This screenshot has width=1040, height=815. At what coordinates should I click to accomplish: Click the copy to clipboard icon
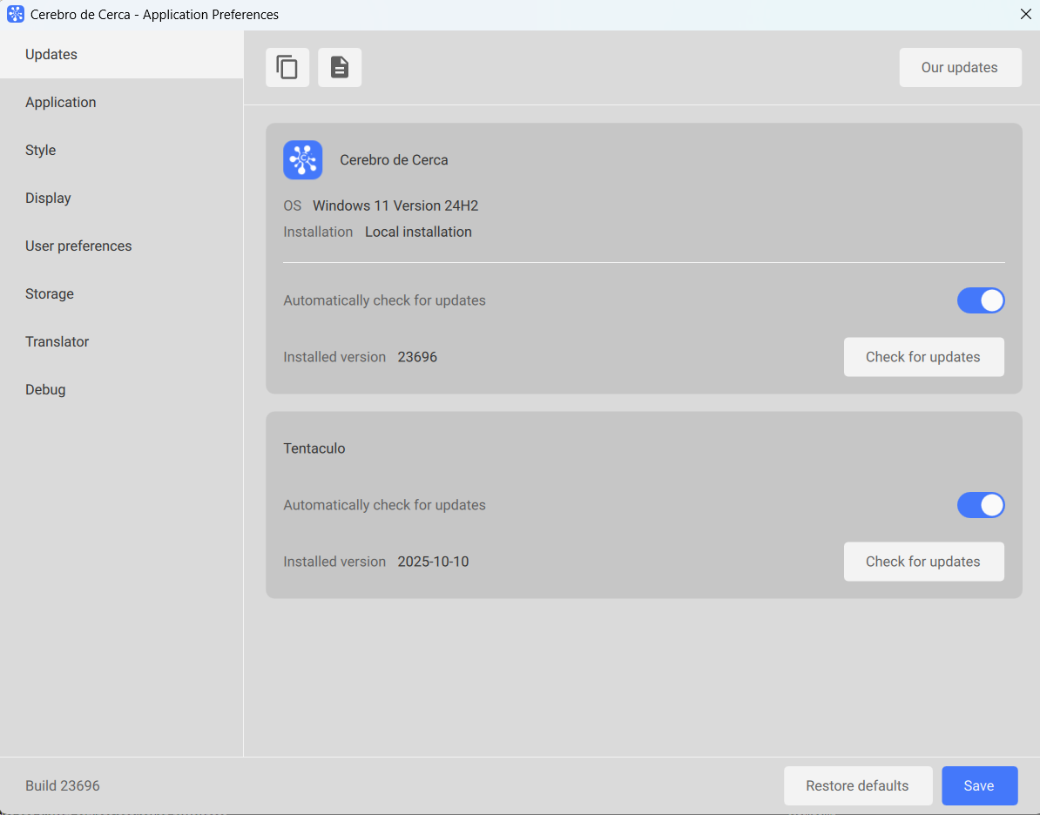[x=287, y=68]
